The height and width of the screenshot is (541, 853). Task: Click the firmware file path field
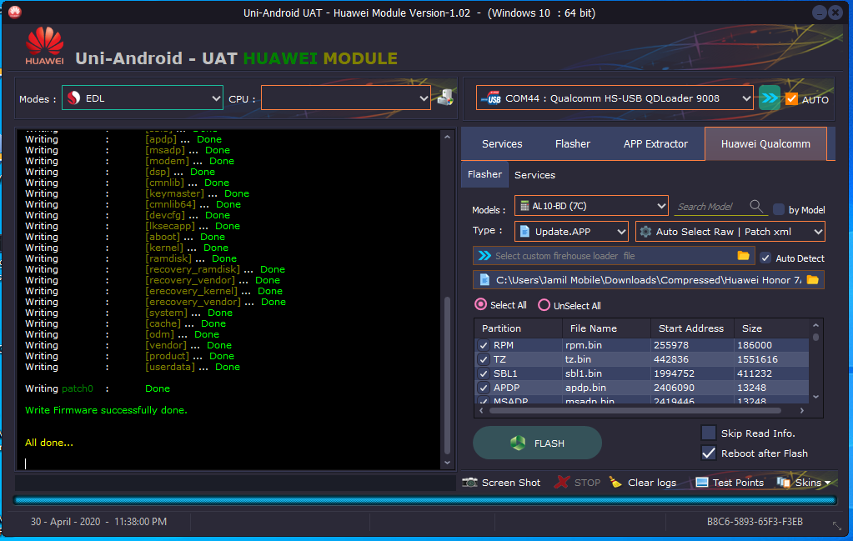point(649,280)
